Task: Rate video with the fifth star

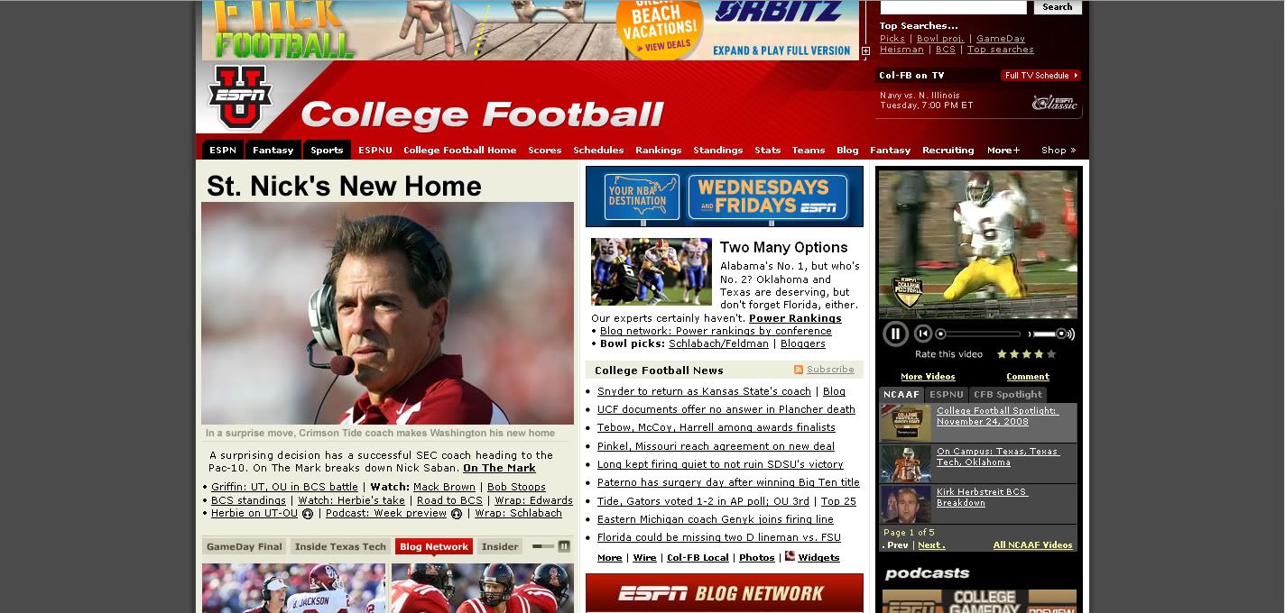Action: [x=1050, y=354]
